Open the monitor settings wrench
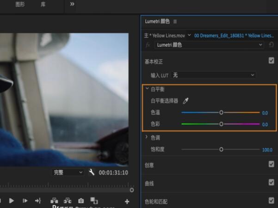278x208 pixels. [92, 172]
